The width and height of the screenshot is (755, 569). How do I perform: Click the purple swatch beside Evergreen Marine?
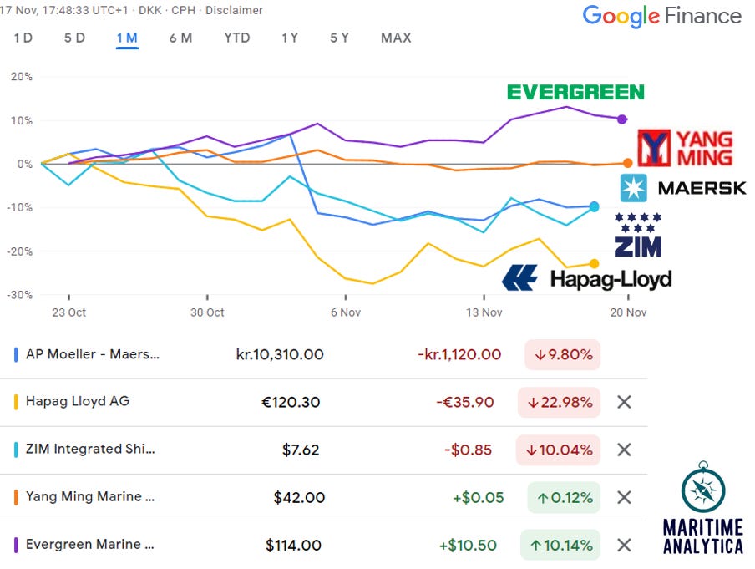[16, 546]
